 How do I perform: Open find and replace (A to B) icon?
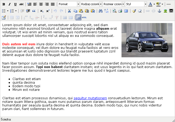[x=106, y=11]
